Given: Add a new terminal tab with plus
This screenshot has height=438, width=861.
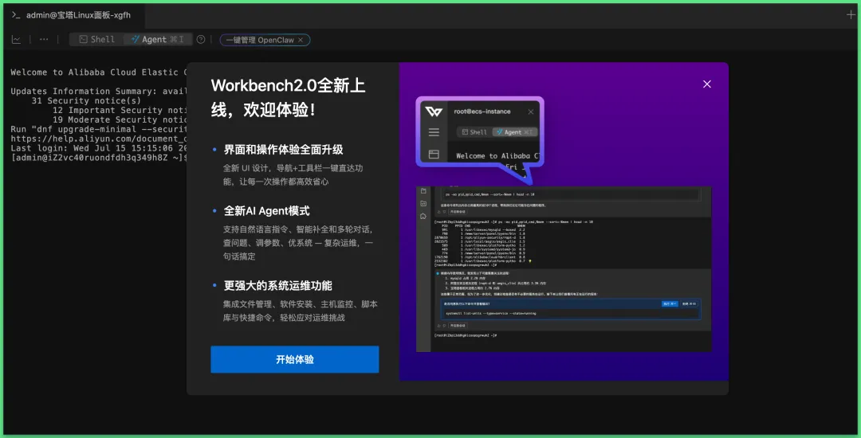Looking at the screenshot, I should 851,15.
